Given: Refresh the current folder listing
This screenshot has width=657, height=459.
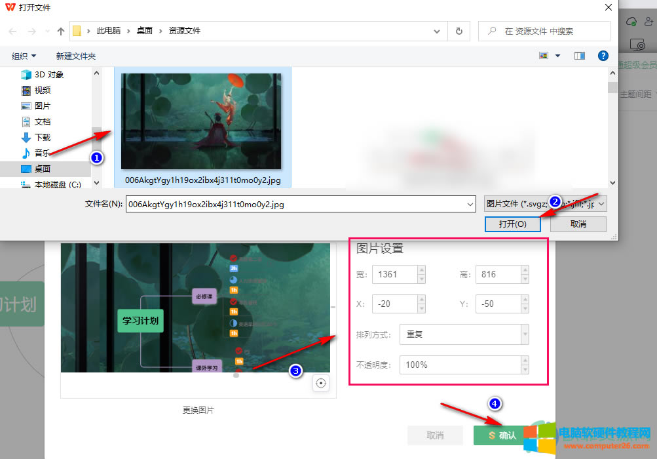Looking at the screenshot, I should [459, 31].
